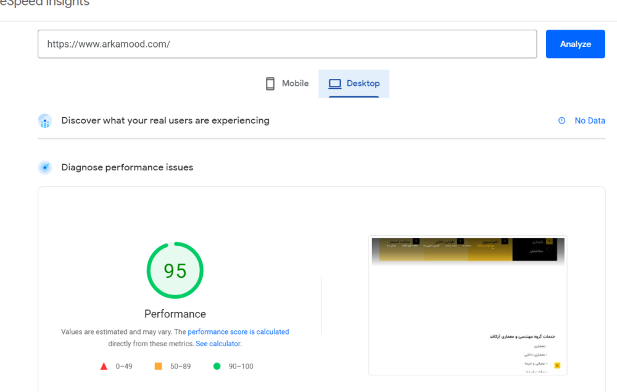Click the info icon beside No Data

[x=561, y=121]
